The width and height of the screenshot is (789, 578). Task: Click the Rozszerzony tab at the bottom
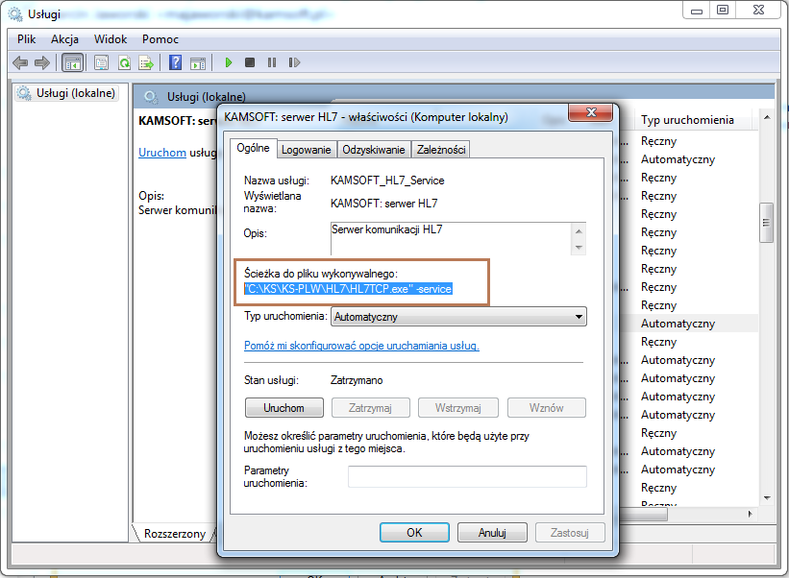click(175, 533)
